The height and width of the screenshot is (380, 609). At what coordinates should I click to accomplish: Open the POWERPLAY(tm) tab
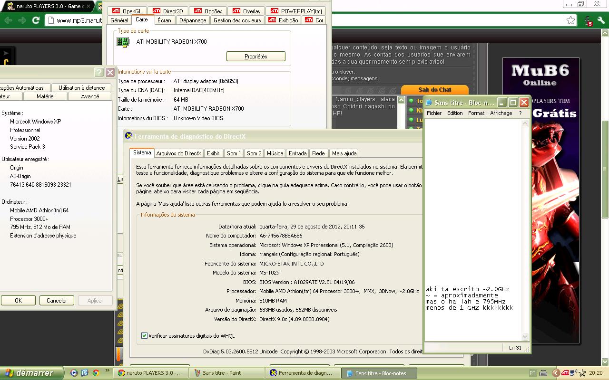click(296, 11)
